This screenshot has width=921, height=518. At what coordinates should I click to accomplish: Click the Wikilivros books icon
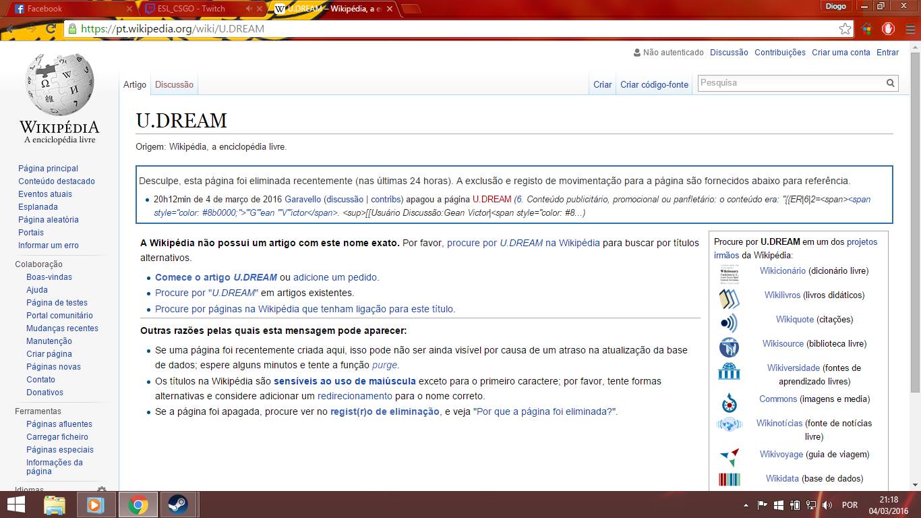click(x=729, y=298)
